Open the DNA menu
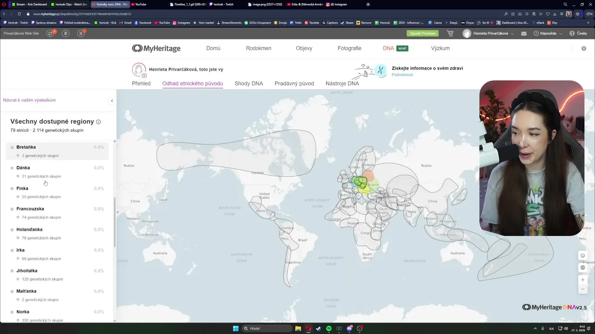595x334 pixels. pyautogui.click(x=388, y=48)
